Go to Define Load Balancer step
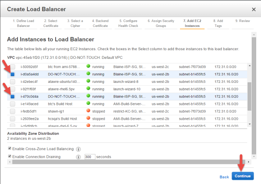 click(x=24, y=23)
